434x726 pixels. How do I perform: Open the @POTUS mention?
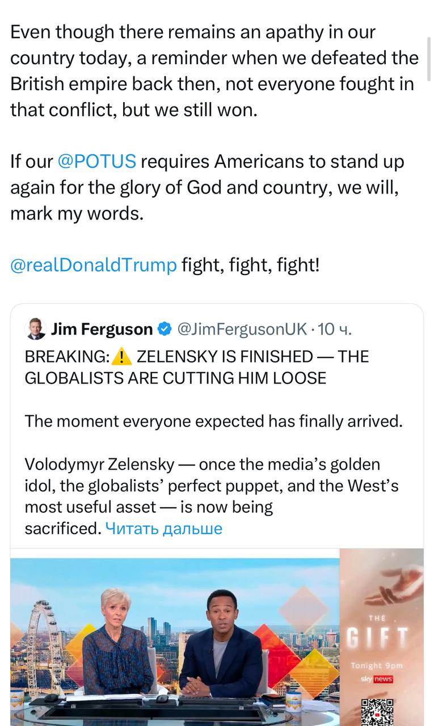point(97,162)
